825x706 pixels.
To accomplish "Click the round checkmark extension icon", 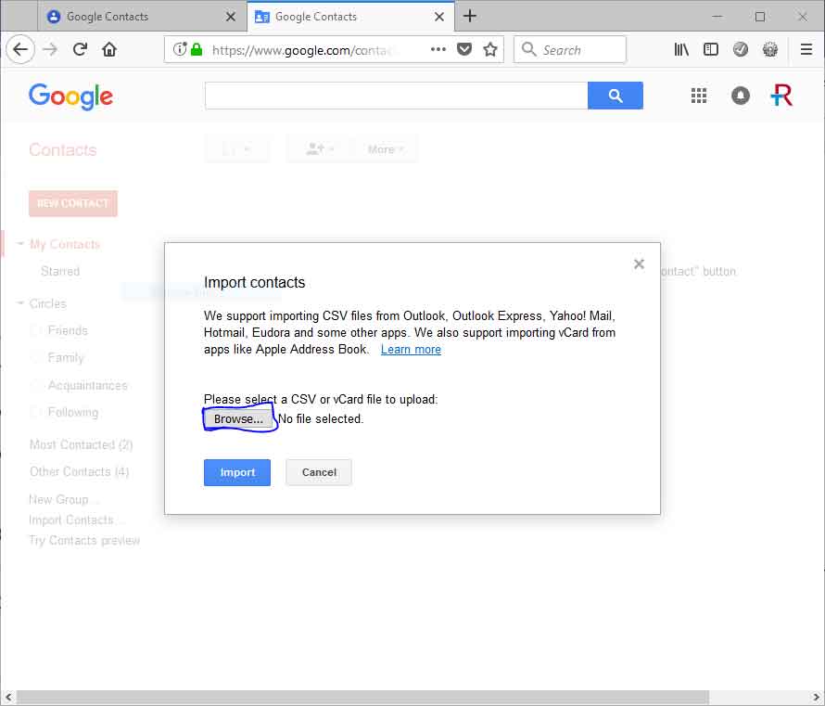I will [x=741, y=49].
